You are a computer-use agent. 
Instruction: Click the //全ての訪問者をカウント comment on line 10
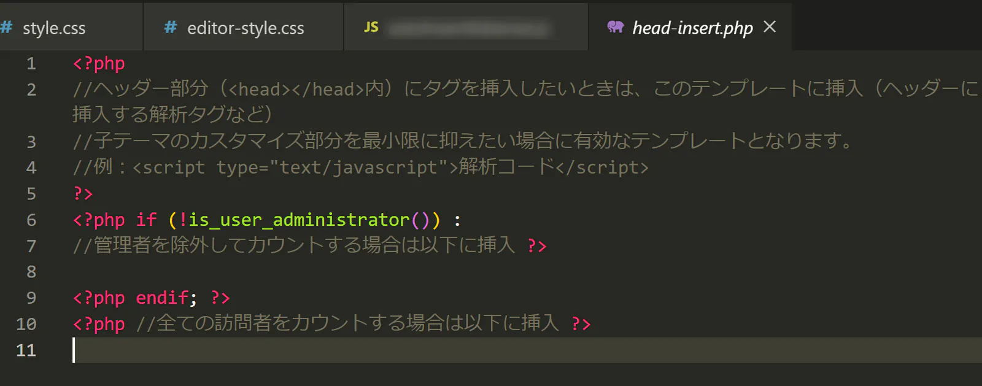pos(347,323)
